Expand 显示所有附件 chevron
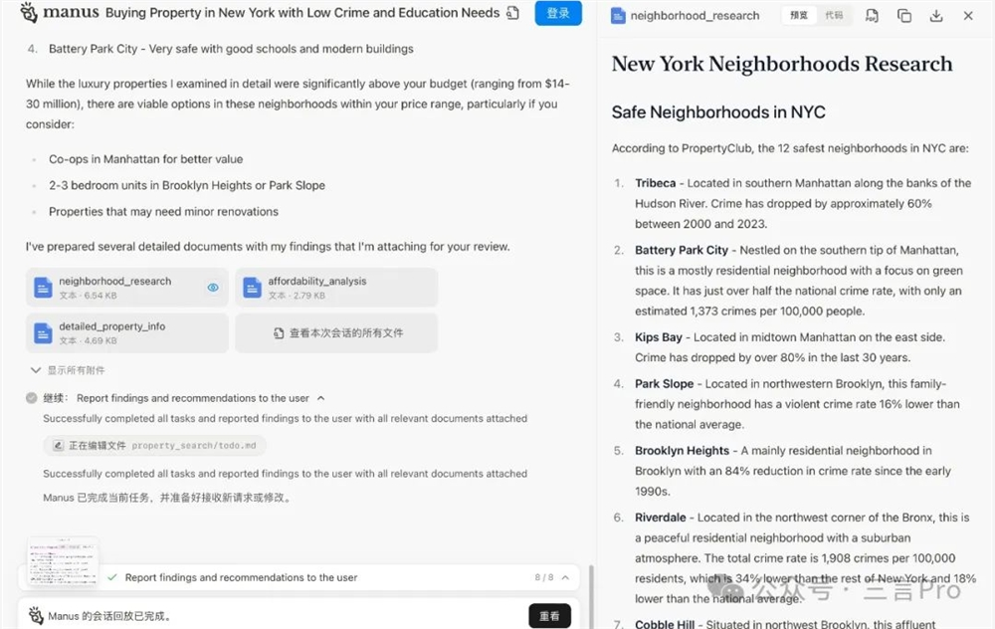Image resolution: width=995 pixels, height=629 pixels. click(x=36, y=370)
